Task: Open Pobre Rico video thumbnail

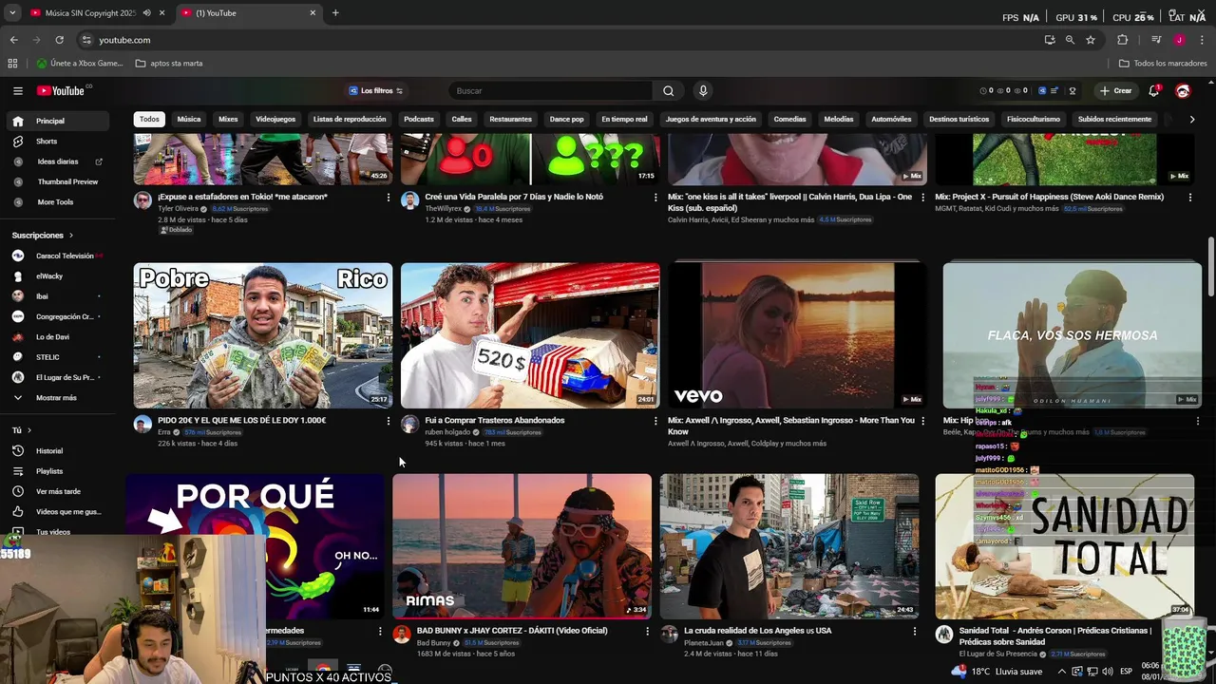Action: 263,335
